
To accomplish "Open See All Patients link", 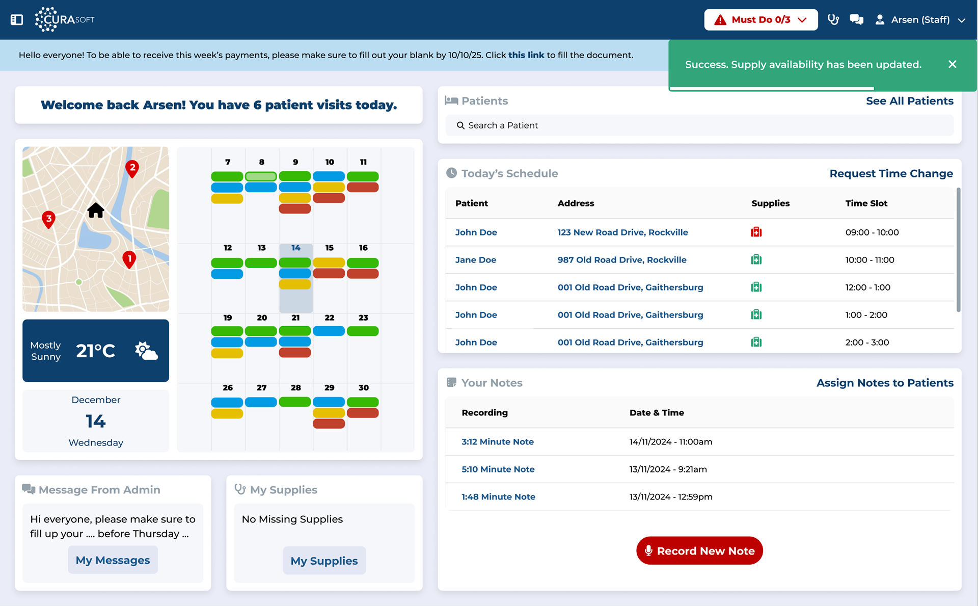I will 909,101.
